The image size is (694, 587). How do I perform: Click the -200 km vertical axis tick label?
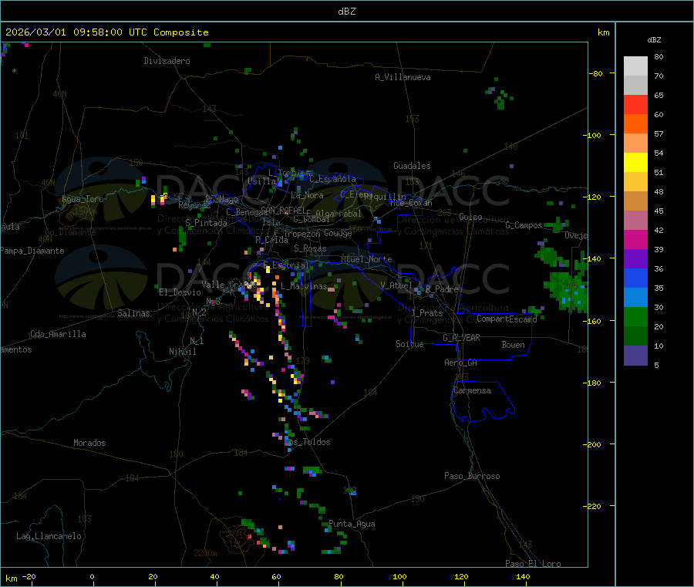click(x=591, y=444)
